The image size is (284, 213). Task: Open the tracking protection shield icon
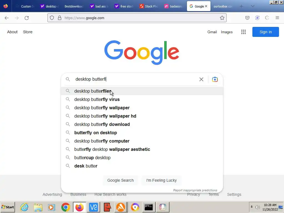pos(52,18)
